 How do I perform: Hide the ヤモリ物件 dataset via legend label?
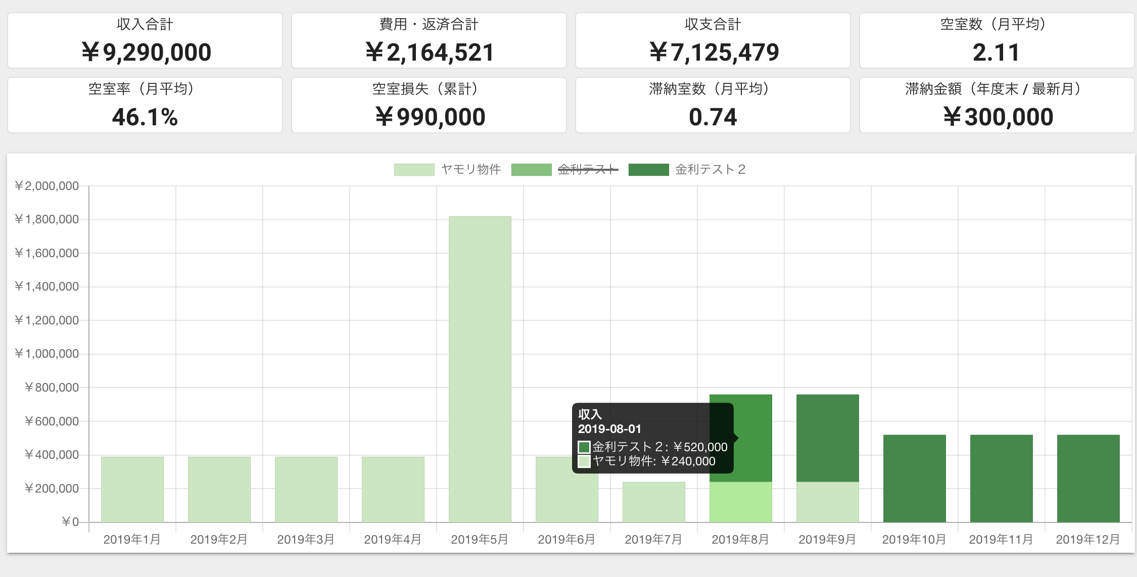pyautogui.click(x=471, y=170)
